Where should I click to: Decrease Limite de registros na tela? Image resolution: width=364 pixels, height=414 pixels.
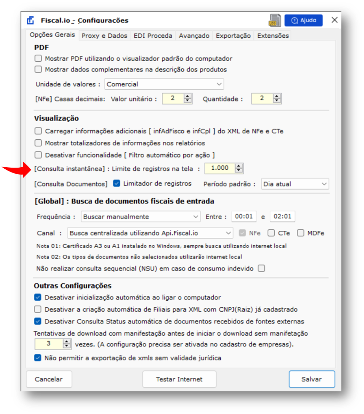[x=239, y=170]
